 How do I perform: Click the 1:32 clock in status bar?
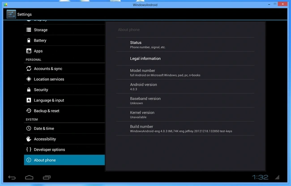pos(260,178)
